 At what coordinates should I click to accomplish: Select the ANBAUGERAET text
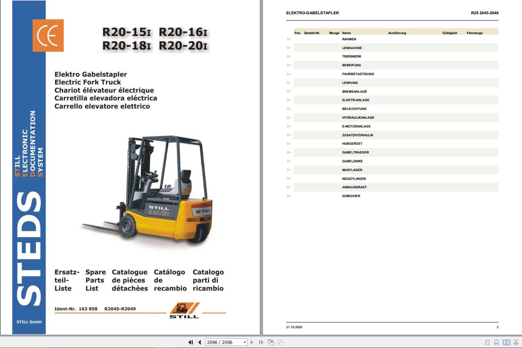[355, 187]
